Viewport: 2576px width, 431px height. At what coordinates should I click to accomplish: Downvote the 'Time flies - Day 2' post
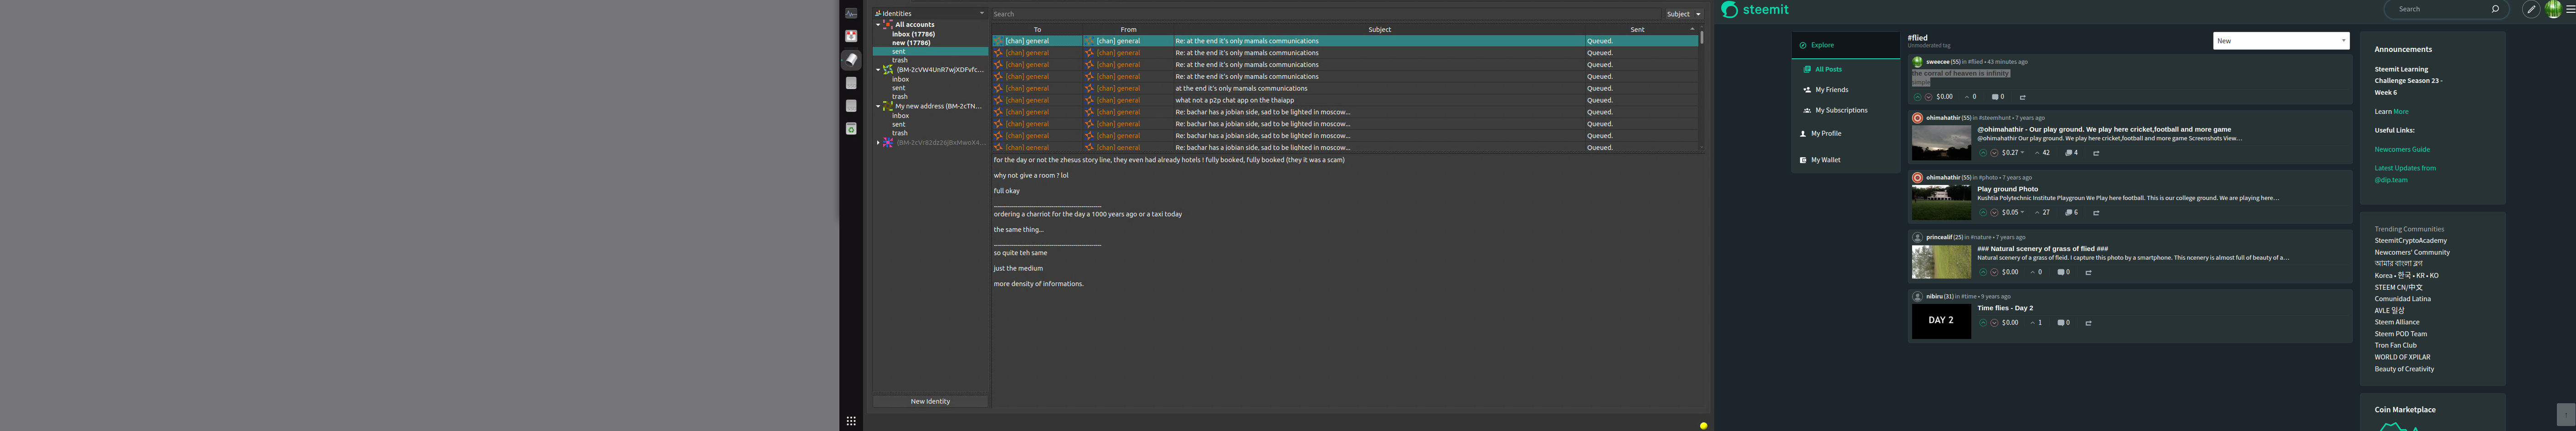pos(1994,323)
